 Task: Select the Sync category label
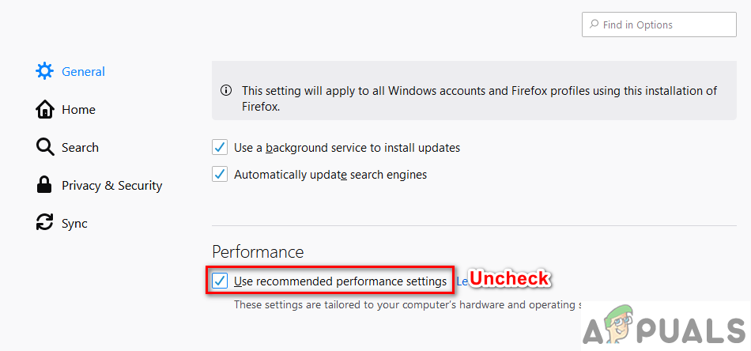74,223
